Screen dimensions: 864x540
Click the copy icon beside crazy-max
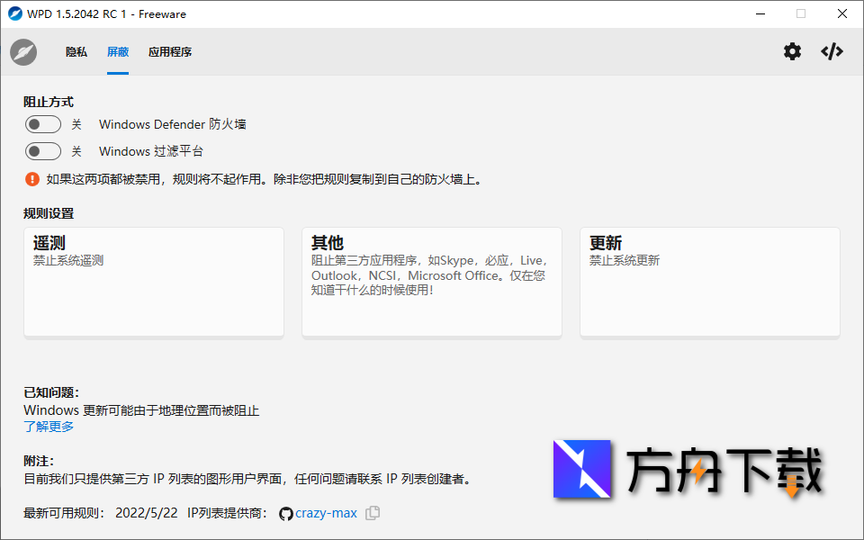(x=372, y=513)
